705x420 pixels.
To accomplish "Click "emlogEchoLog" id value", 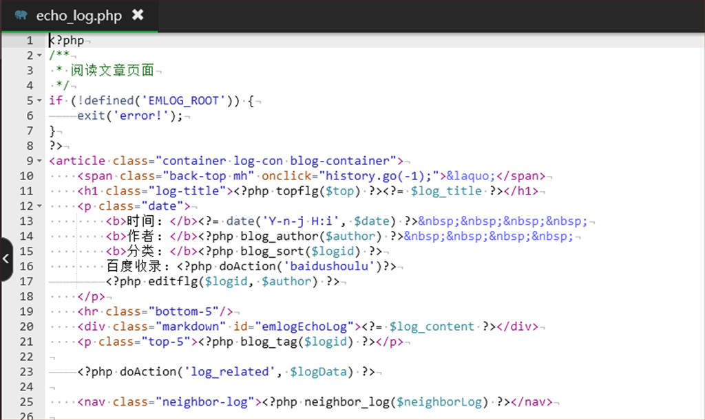I will click(x=304, y=327).
